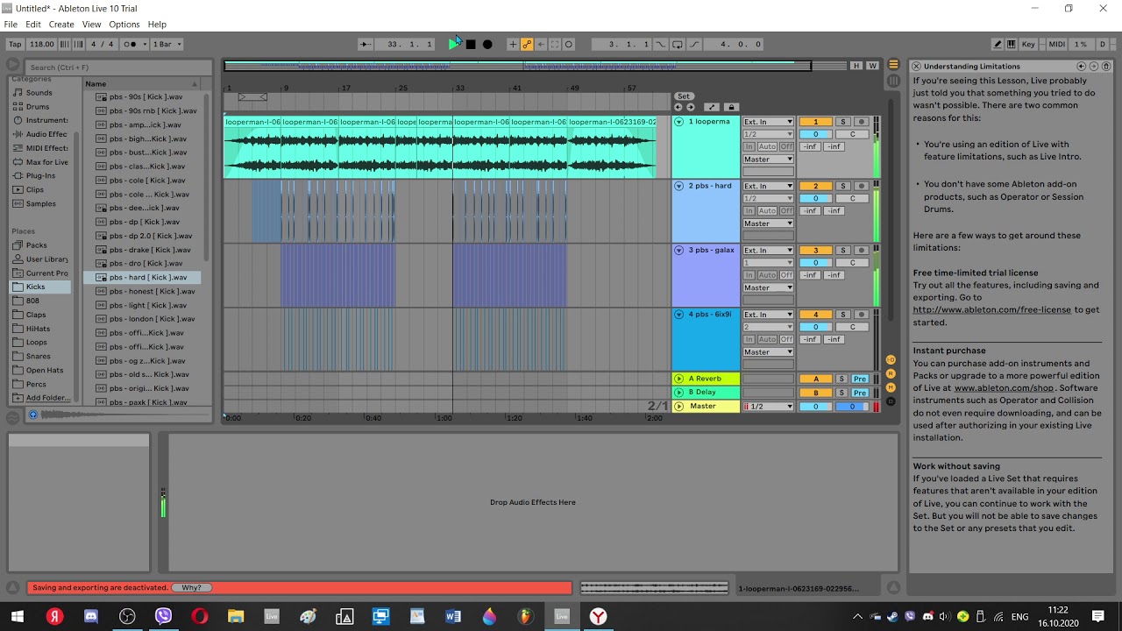Activate the Punch-Out switch
Image resolution: width=1122 pixels, height=631 pixels.
click(694, 44)
